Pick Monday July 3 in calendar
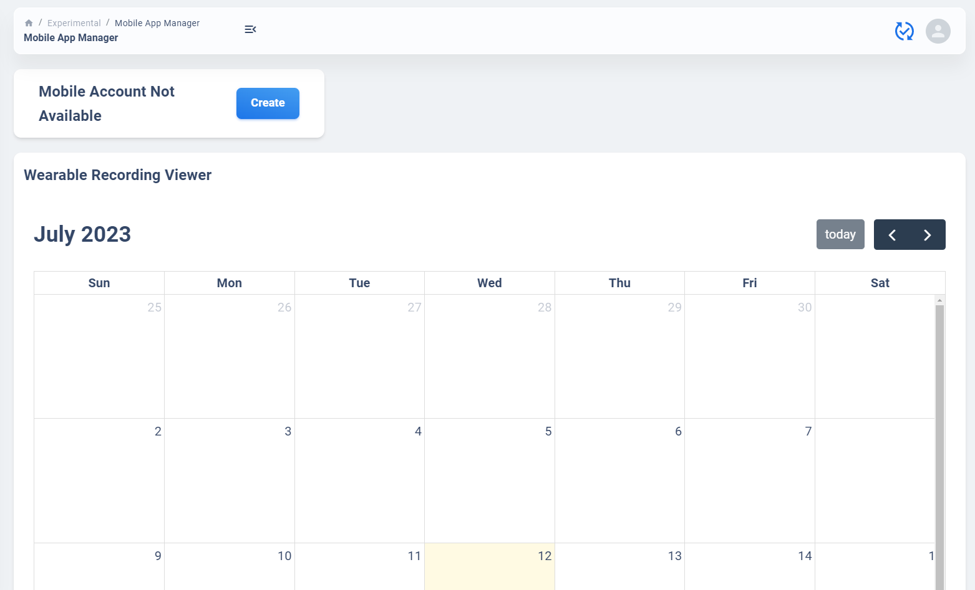The width and height of the screenshot is (975, 590). 230,480
